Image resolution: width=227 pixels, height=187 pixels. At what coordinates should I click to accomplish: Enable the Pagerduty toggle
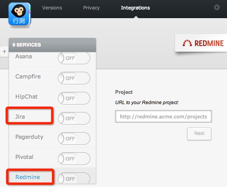coord(74,138)
